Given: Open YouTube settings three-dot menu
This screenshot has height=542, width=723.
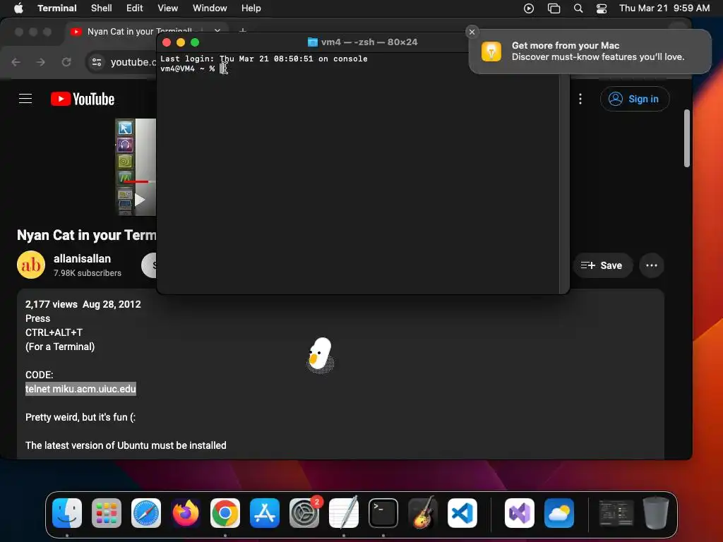Looking at the screenshot, I should tap(580, 99).
